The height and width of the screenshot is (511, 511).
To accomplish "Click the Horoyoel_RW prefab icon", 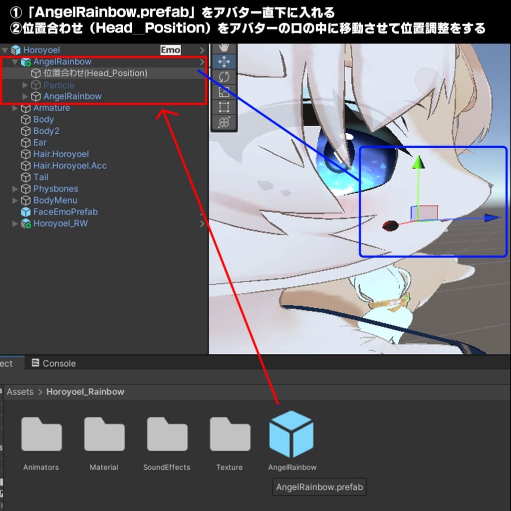I will (x=26, y=224).
